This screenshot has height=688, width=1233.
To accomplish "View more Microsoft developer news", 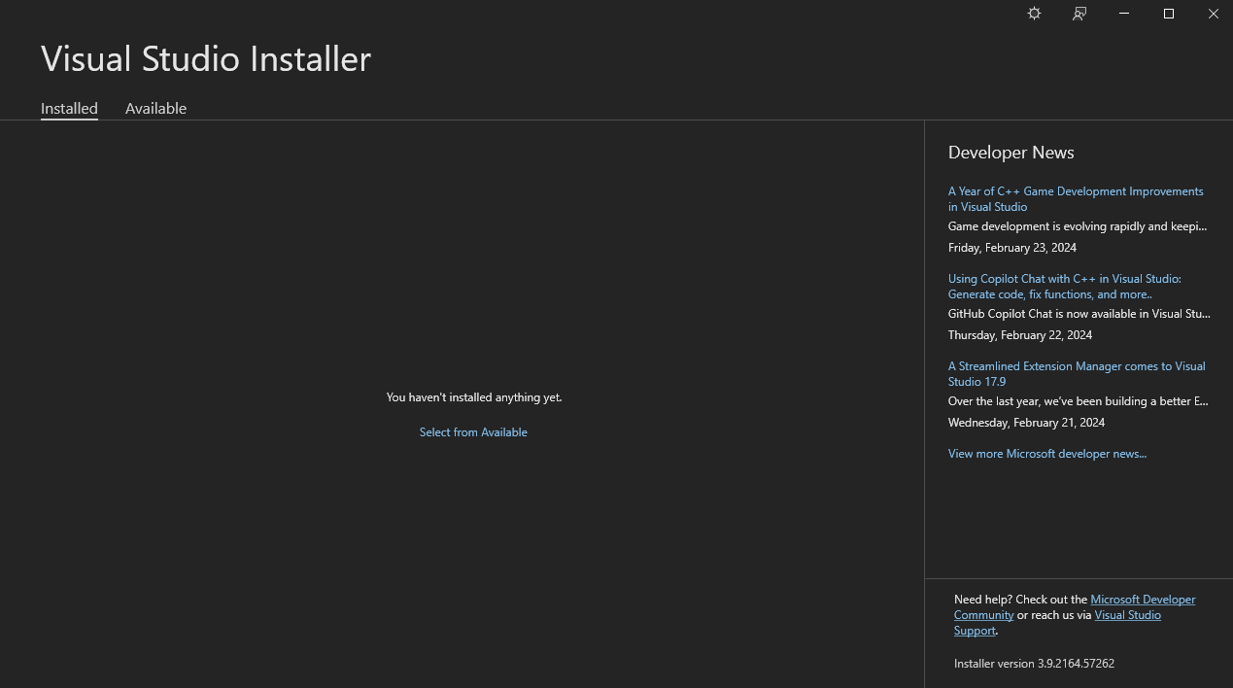I will point(1046,454).
